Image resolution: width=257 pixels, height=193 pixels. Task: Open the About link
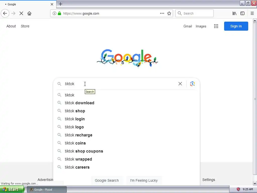pyautogui.click(x=11, y=26)
